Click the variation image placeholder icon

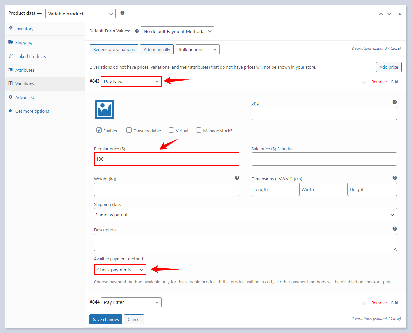[x=105, y=110]
